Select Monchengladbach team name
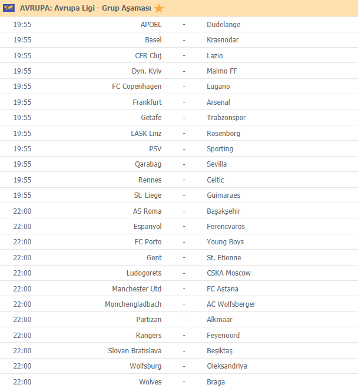The image size is (358, 388). point(133,304)
